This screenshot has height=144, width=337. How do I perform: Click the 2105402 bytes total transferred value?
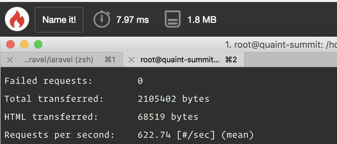(x=173, y=99)
